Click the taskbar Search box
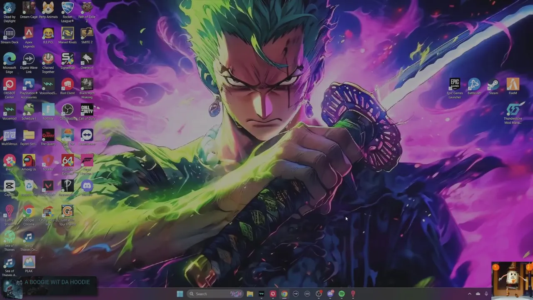Screen dimensions: 533x300 coord(215,294)
